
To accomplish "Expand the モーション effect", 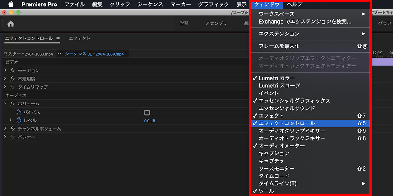I will coord(5,70).
